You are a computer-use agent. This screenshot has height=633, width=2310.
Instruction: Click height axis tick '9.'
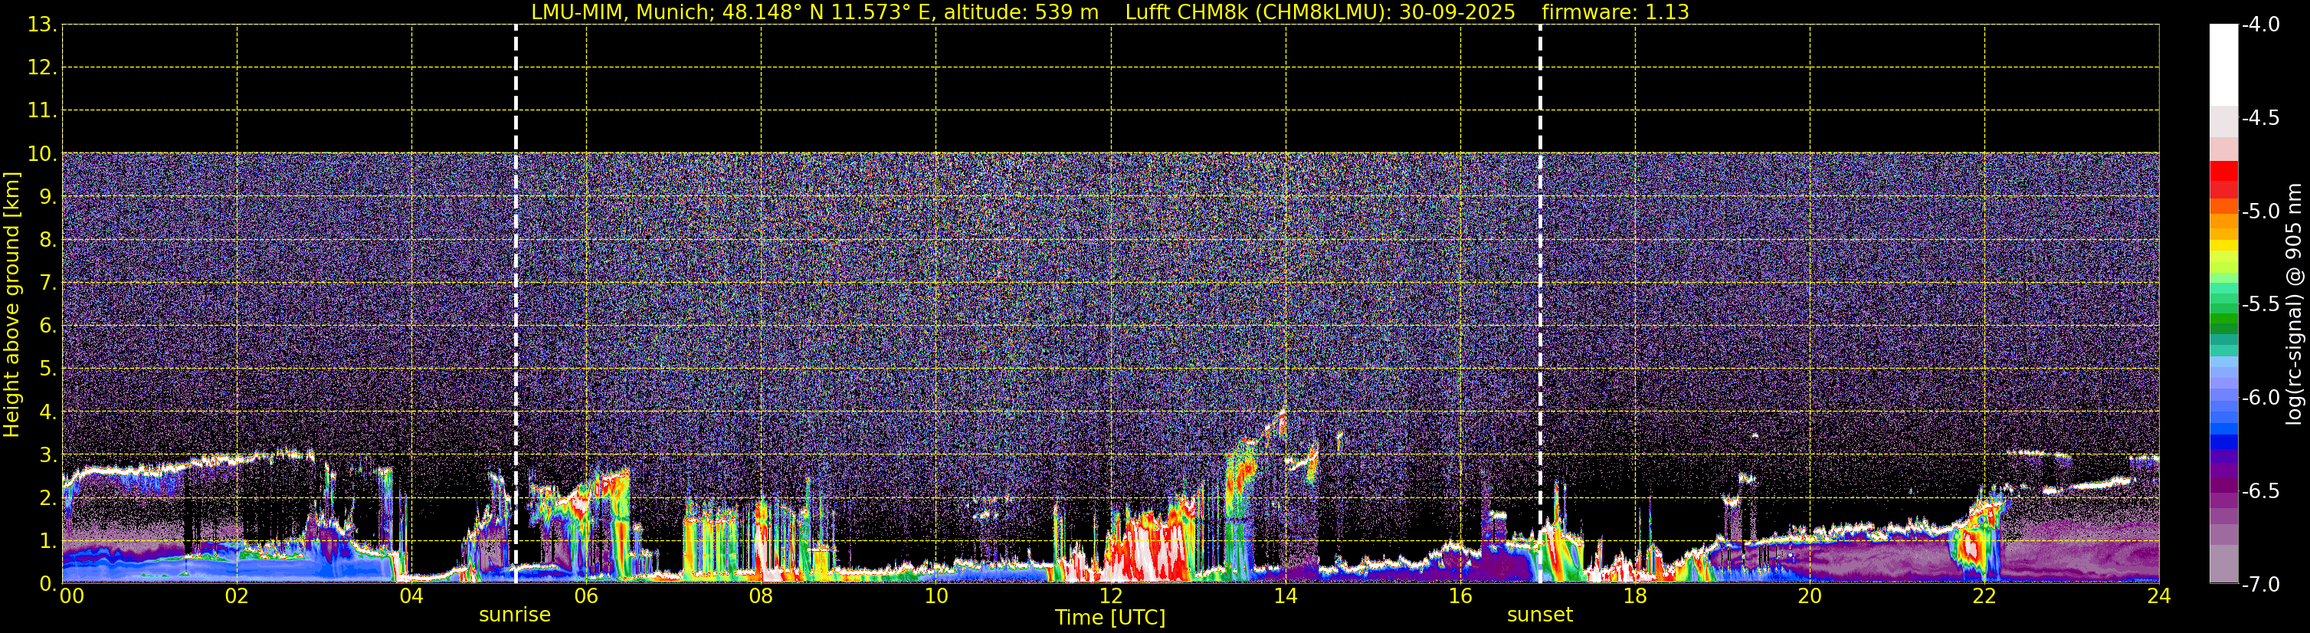point(48,196)
